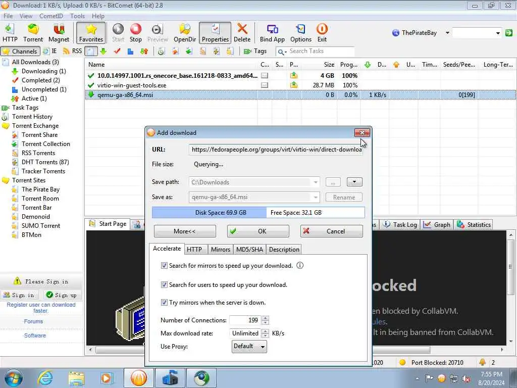The width and height of the screenshot is (517, 388).
Task: Click the Sign up button
Action: (x=62, y=295)
